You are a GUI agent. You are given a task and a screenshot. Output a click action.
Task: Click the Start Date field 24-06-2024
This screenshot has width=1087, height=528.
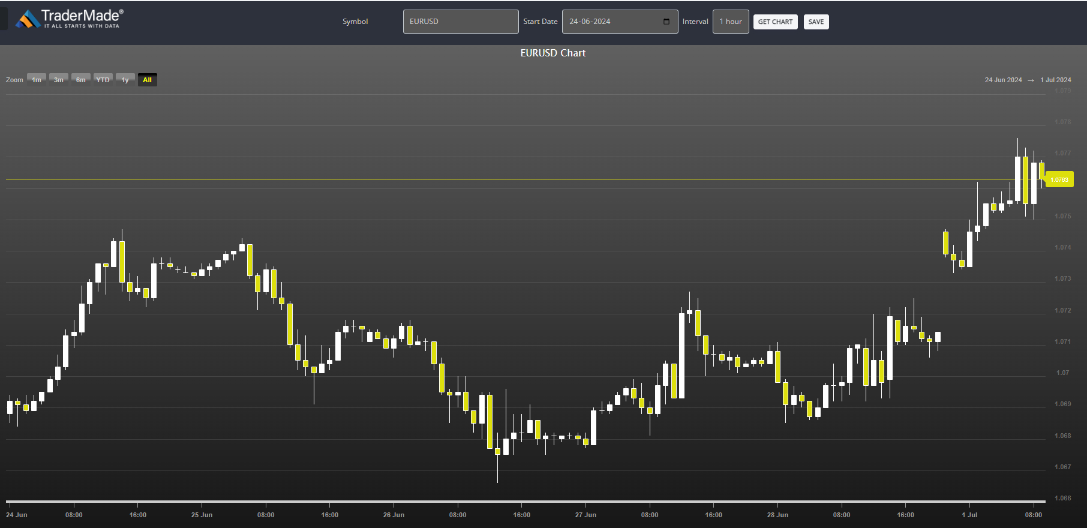click(x=620, y=22)
